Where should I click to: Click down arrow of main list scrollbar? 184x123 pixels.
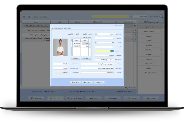[x=21, y=85]
